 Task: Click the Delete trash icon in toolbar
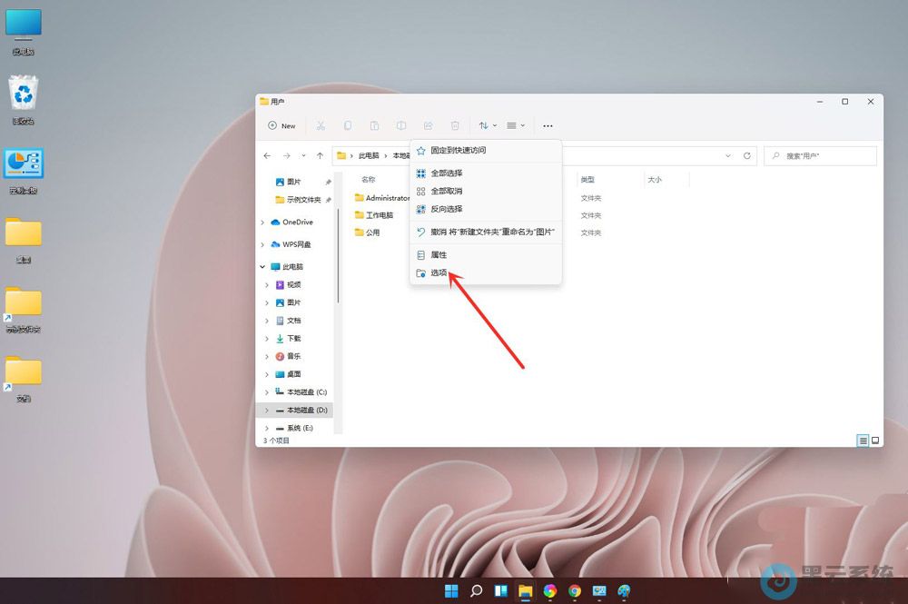pyautogui.click(x=456, y=126)
